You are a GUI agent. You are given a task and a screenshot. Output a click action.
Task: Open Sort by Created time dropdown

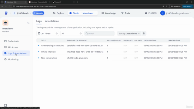pos(129,34)
